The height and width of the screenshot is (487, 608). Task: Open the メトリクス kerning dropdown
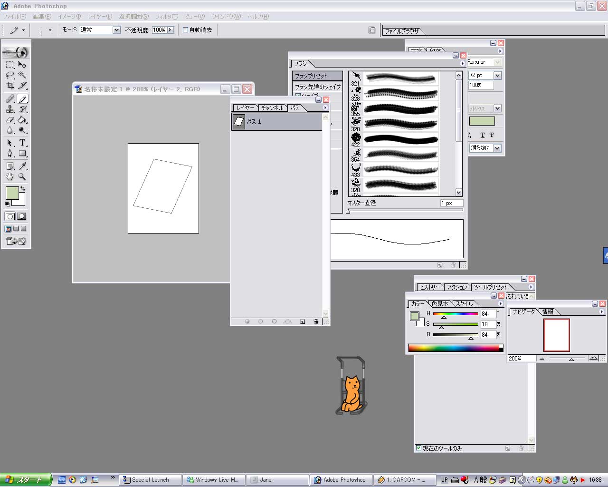pos(497,108)
